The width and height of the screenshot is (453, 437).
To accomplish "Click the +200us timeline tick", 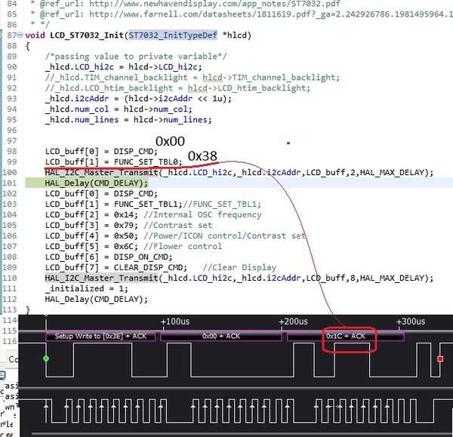I will click(293, 322).
